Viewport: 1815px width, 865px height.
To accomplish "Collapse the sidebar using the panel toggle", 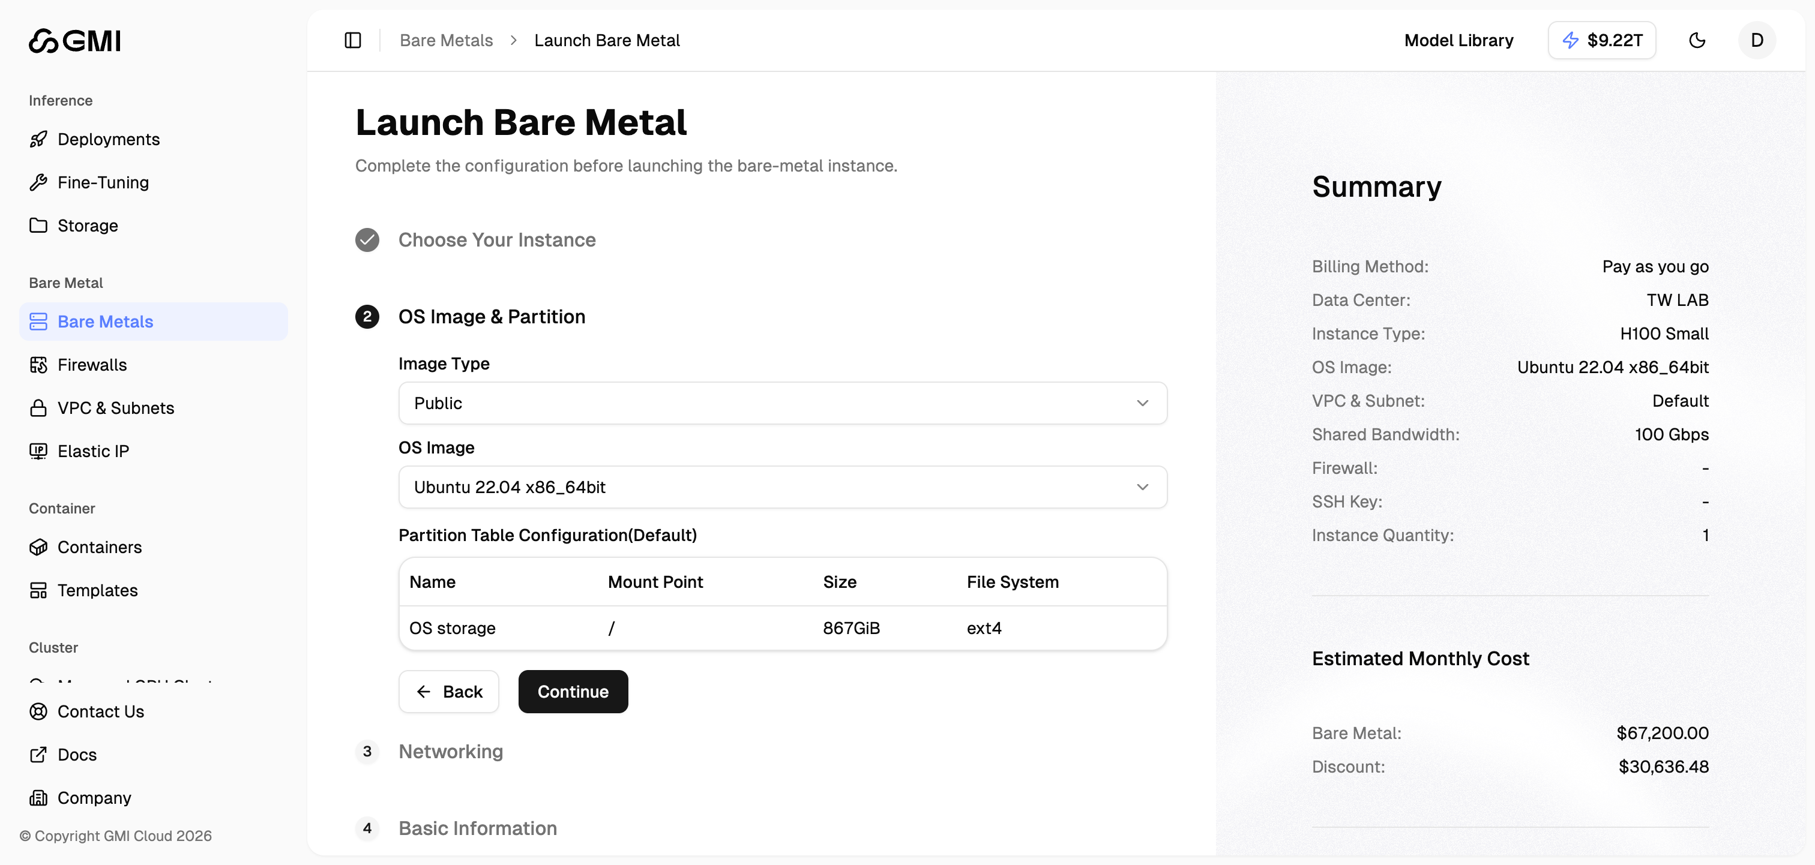I will [x=352, y=40].
